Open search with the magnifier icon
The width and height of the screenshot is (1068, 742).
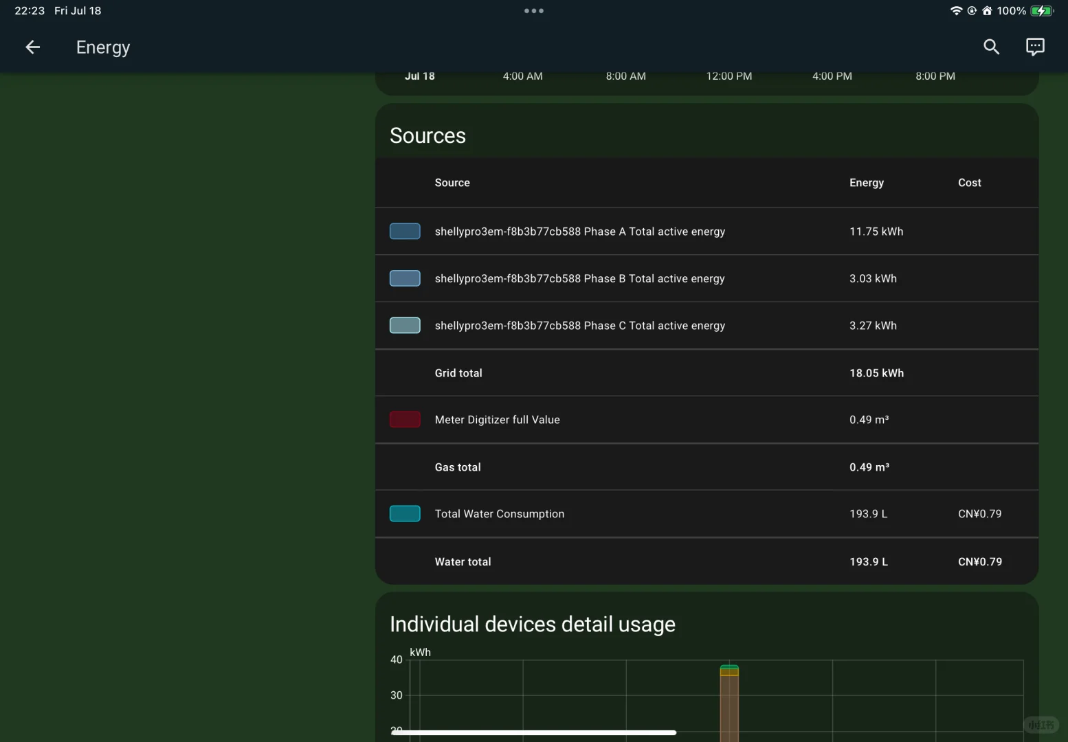pyautogui.click(x=991, y=47)
